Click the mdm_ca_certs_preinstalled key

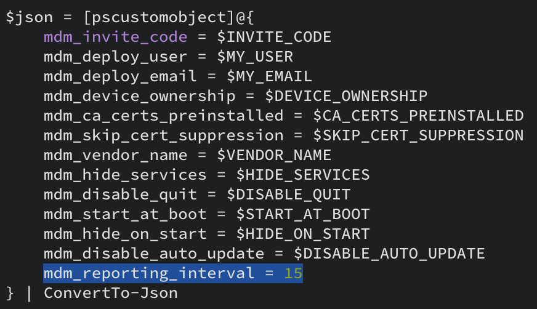163,116
